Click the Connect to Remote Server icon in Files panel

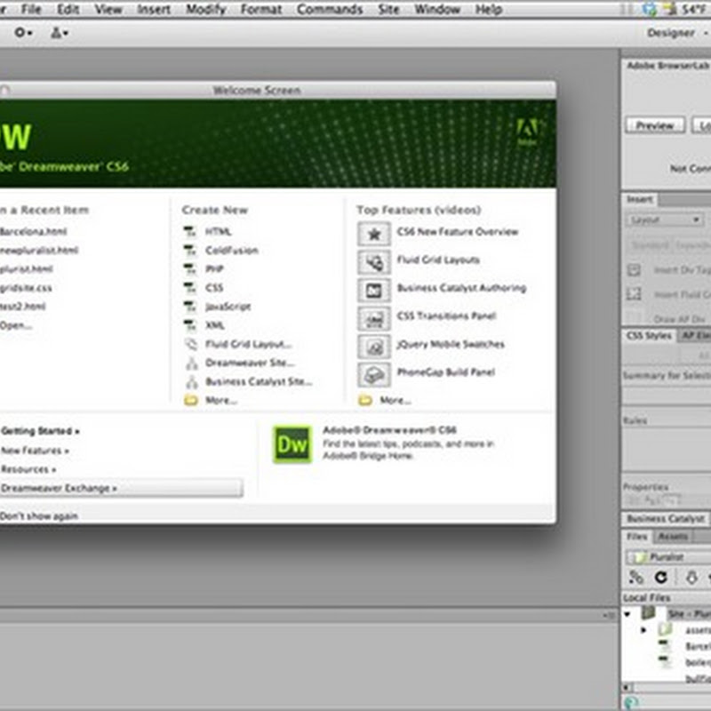point(635,577)
